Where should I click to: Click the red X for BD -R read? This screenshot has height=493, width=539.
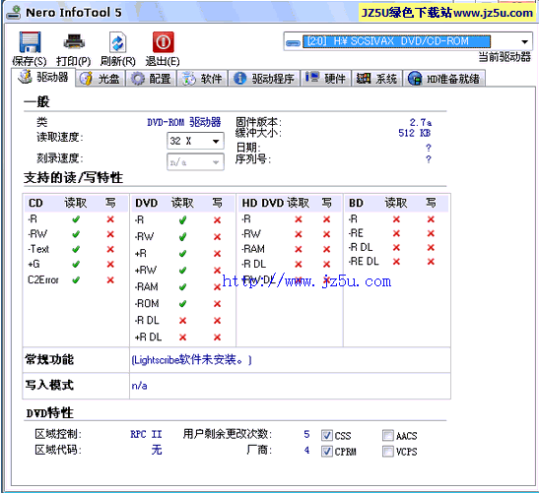(396, 219)
